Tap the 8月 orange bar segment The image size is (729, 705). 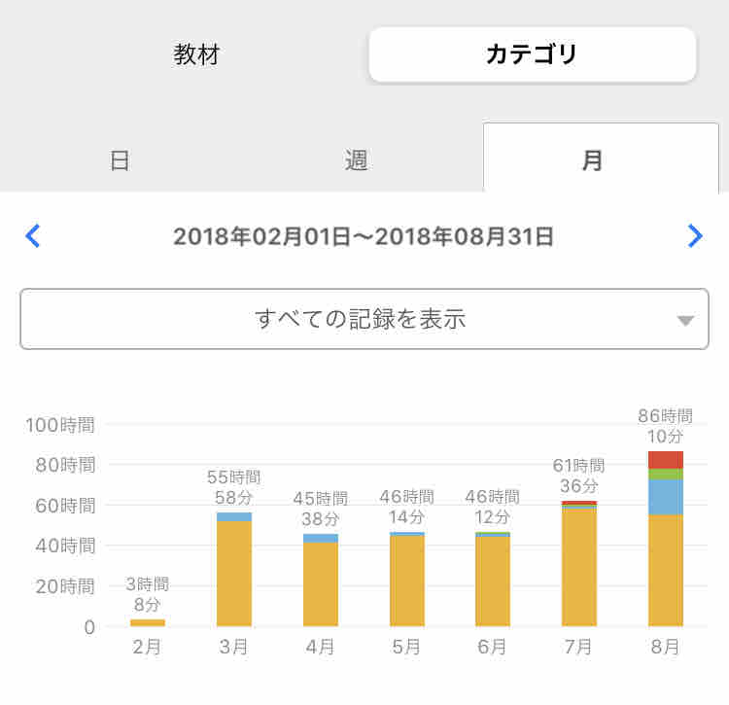(x=665, y=570)
